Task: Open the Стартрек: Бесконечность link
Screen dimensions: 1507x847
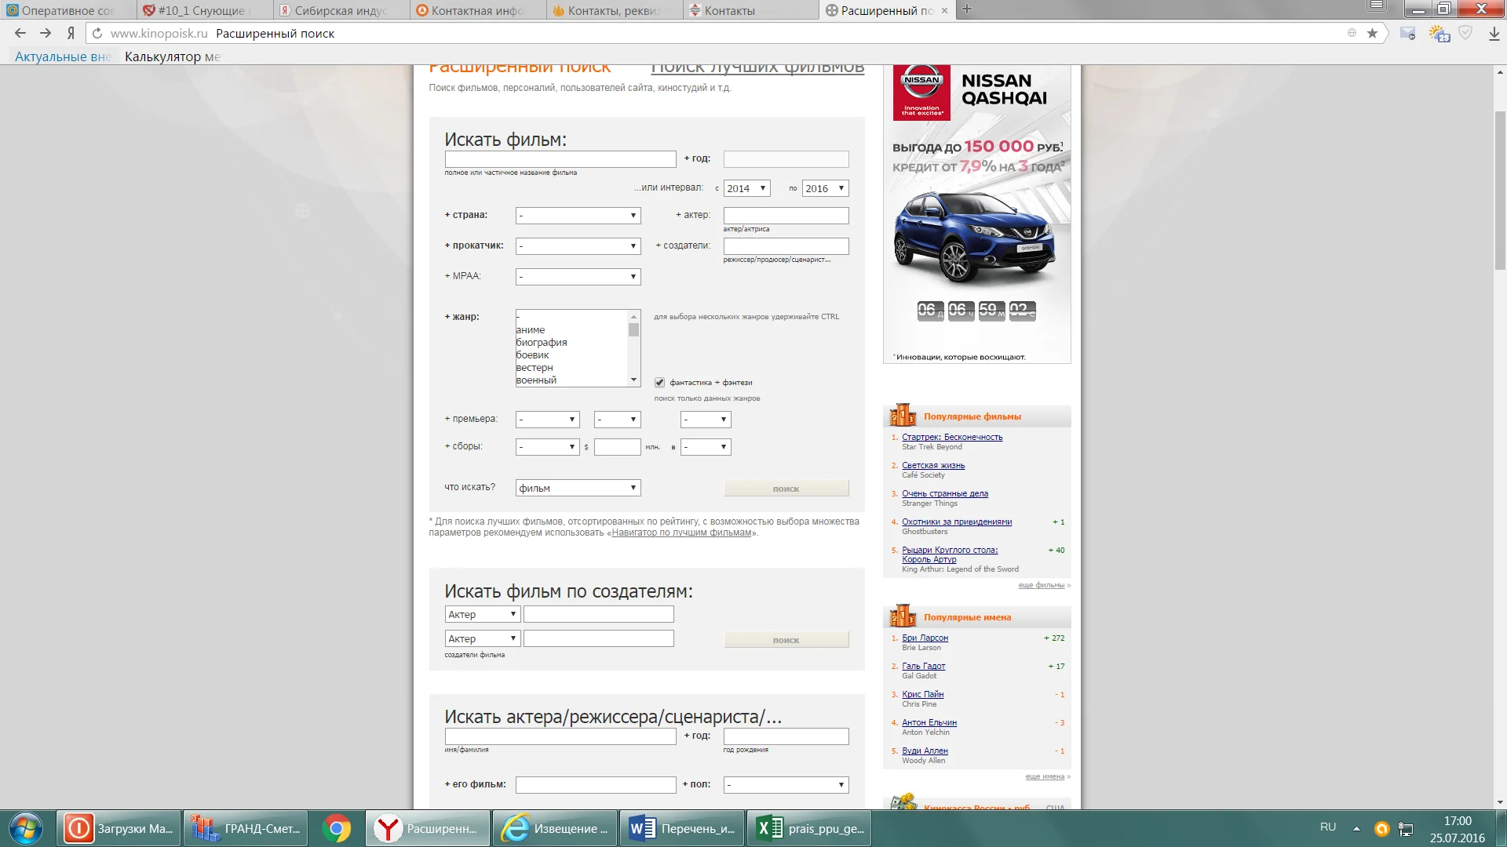Action: click(951, 437)
